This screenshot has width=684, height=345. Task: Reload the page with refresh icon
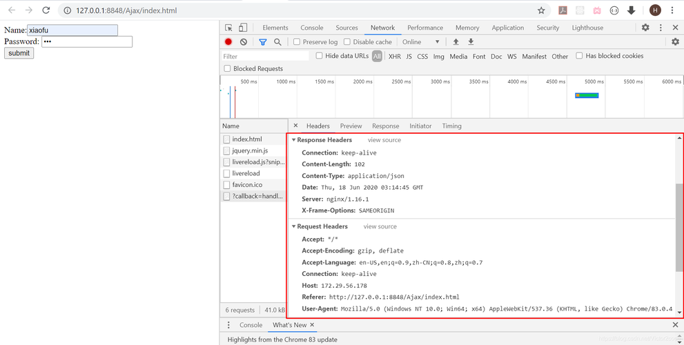click(46, 10)
